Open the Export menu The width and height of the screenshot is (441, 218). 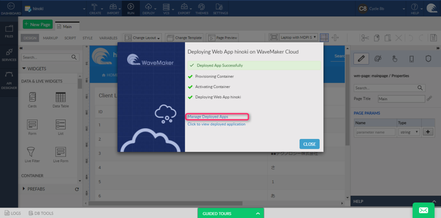(x=184, y=9)
